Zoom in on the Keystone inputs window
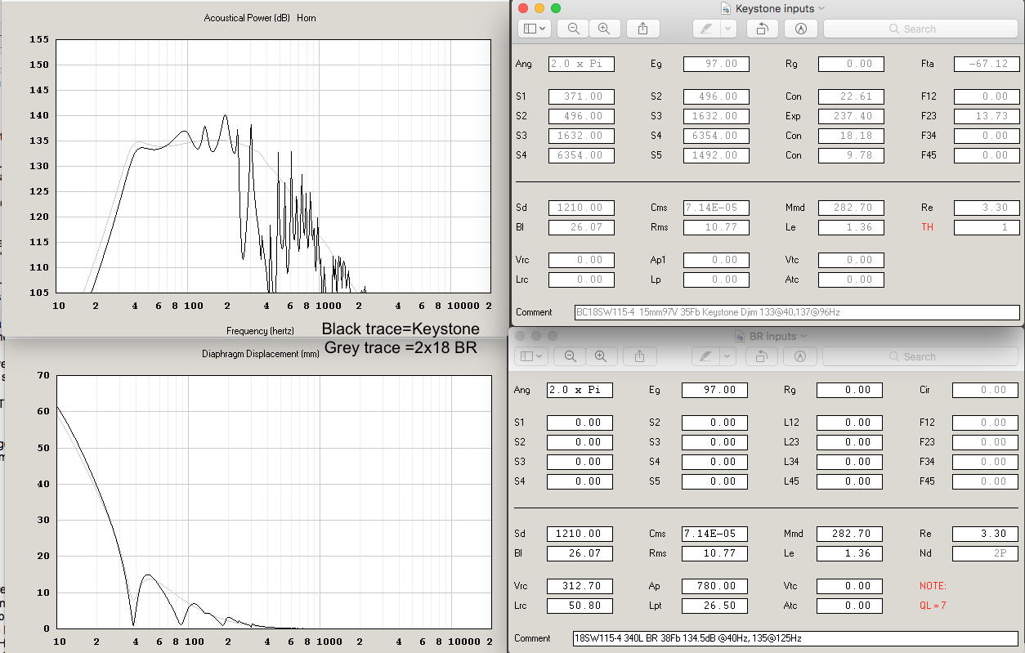1025x653 pixels. pos(604,29)
